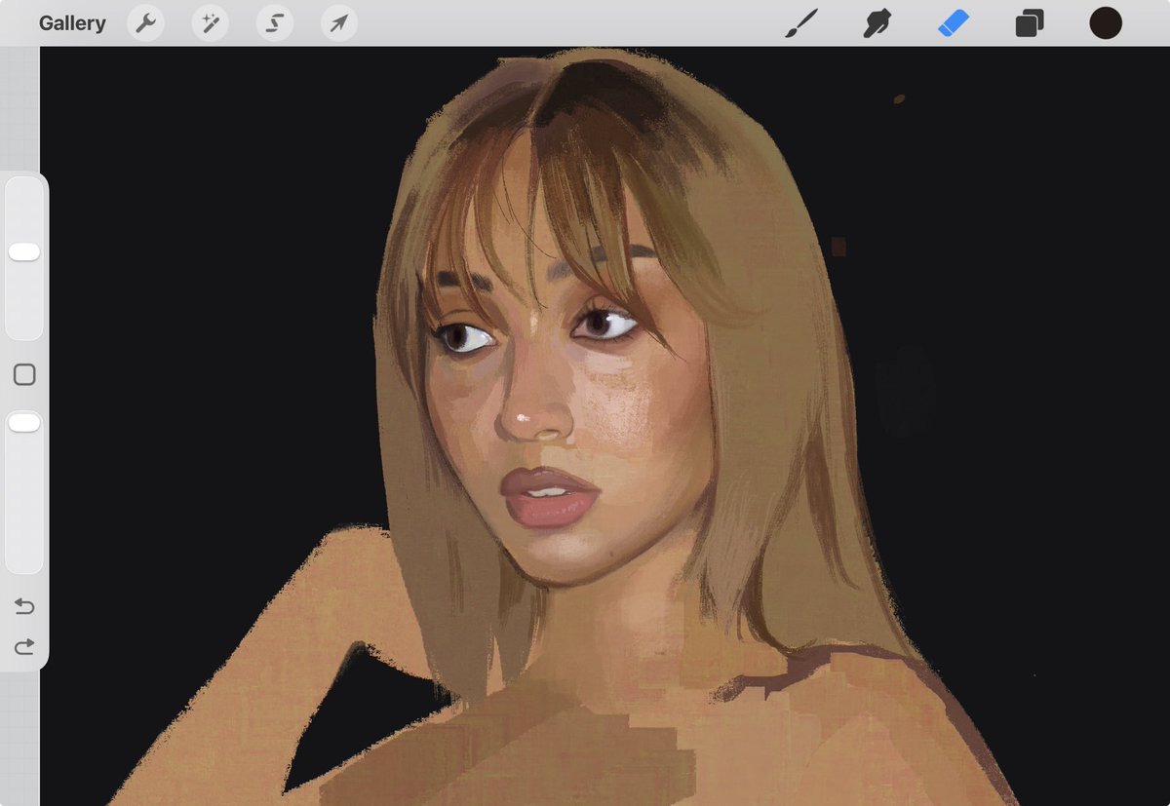Image resolution: width=1170 pixels, height=806 pixels.
Task: Tap the brush size slider handle
Action: [x=23, y=250]
